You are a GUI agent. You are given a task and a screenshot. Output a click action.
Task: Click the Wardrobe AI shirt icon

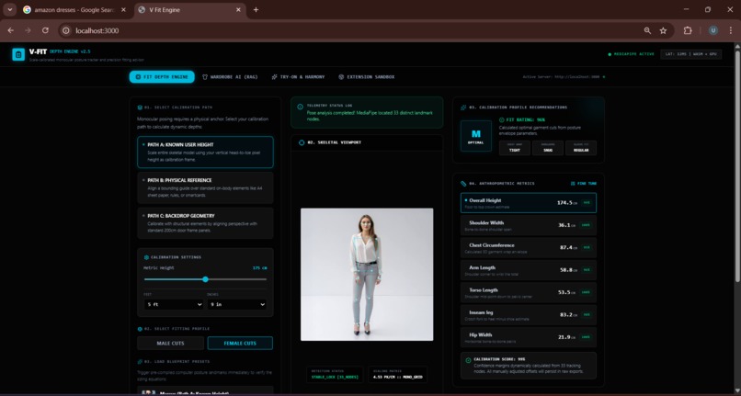tap(205, 76)
